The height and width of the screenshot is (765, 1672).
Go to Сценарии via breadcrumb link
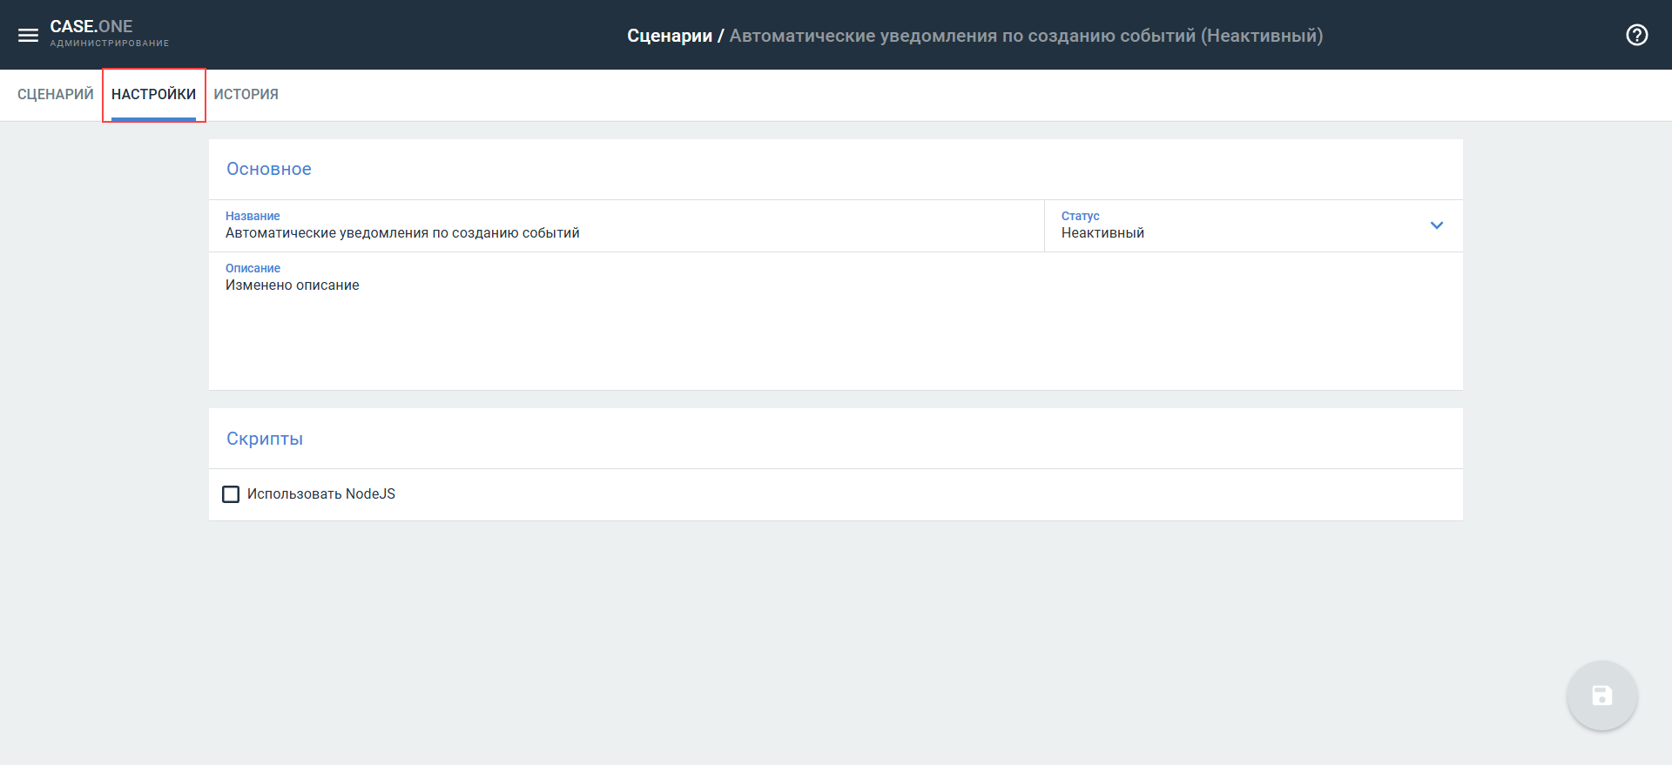tap(669, 36)
